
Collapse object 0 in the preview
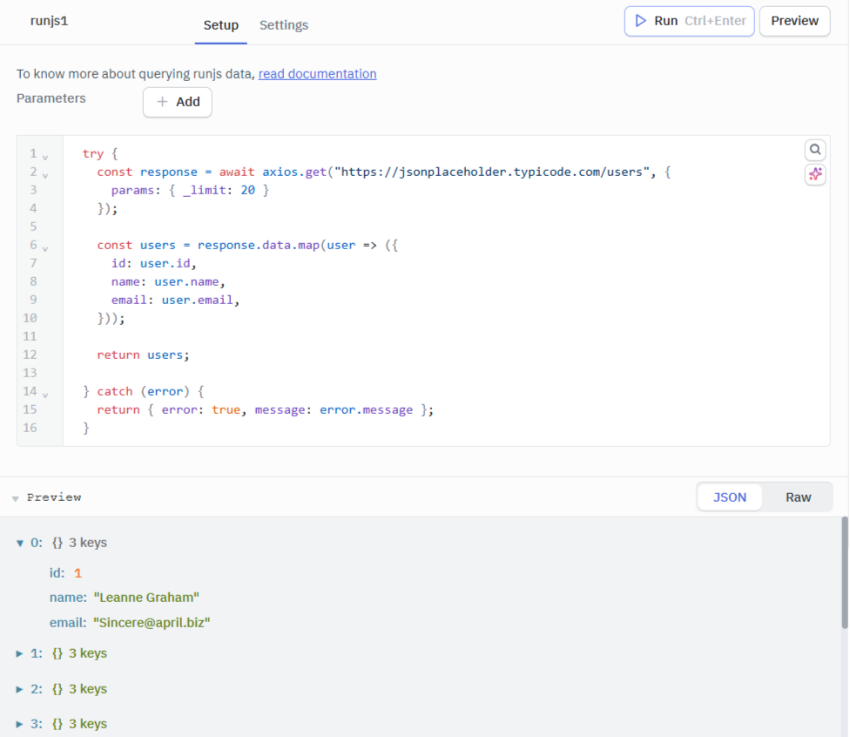(x=19, y=542)
